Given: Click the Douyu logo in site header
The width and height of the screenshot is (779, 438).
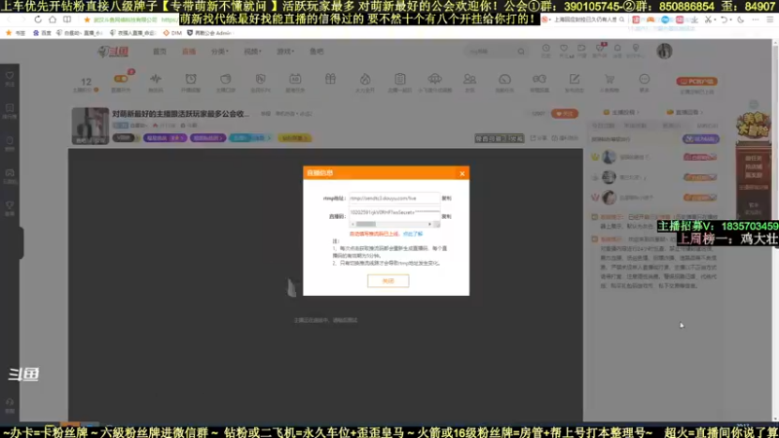Looking at the screenshot, I should [113, 52].
